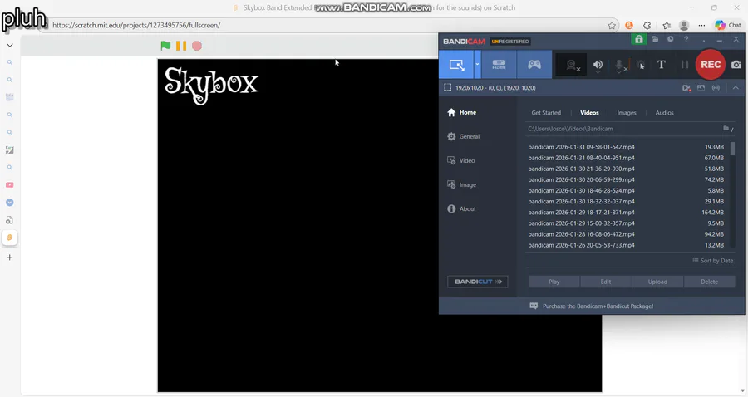Click the Edit button in Bandicam

606,282
